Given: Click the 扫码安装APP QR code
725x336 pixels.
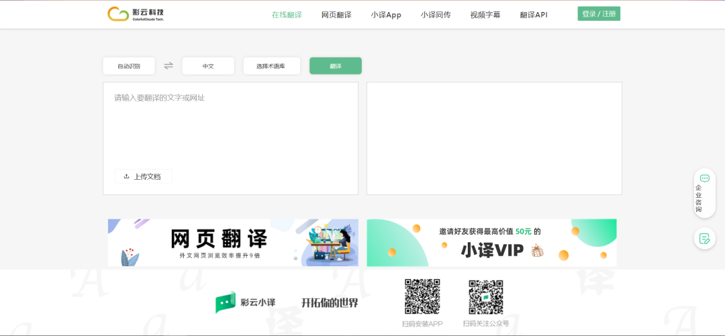Looking at the screenshot, I should coord(422,296).
